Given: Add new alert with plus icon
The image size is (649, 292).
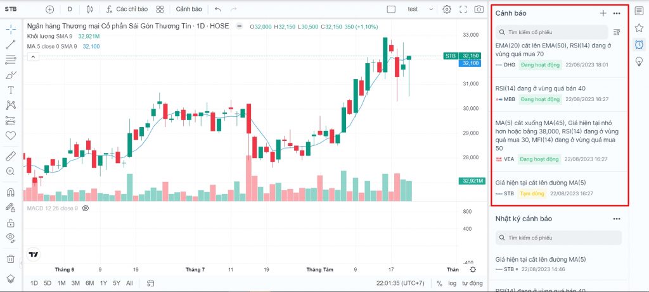Looking at the screenshot, I should [x=603, y=13].
